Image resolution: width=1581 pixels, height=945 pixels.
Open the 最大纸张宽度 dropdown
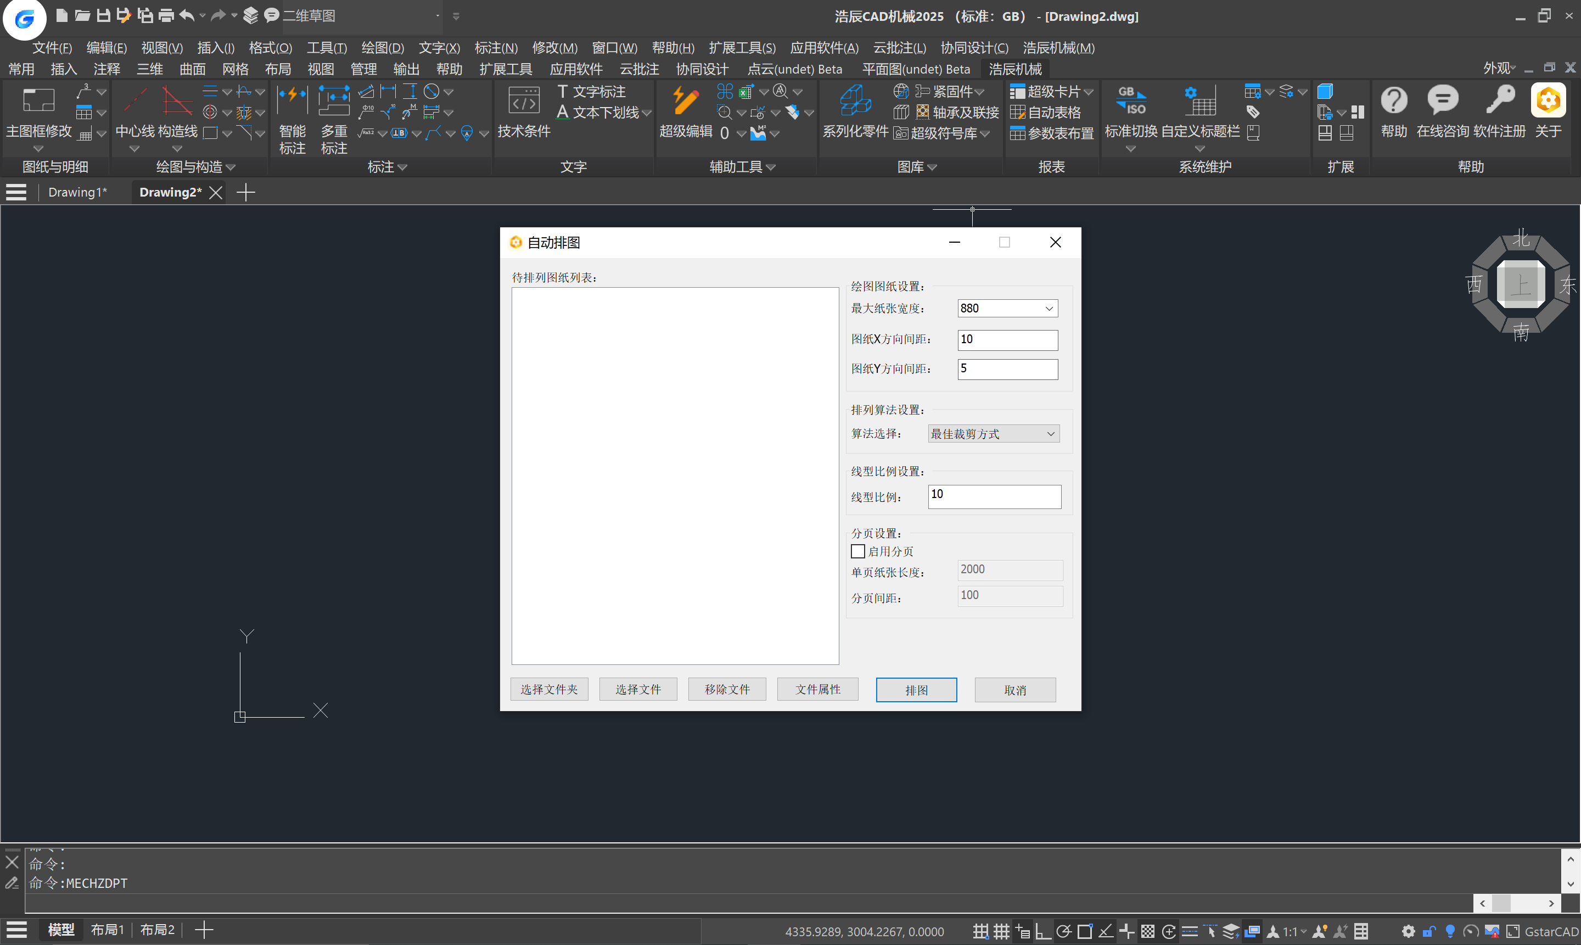point(1049,309)
